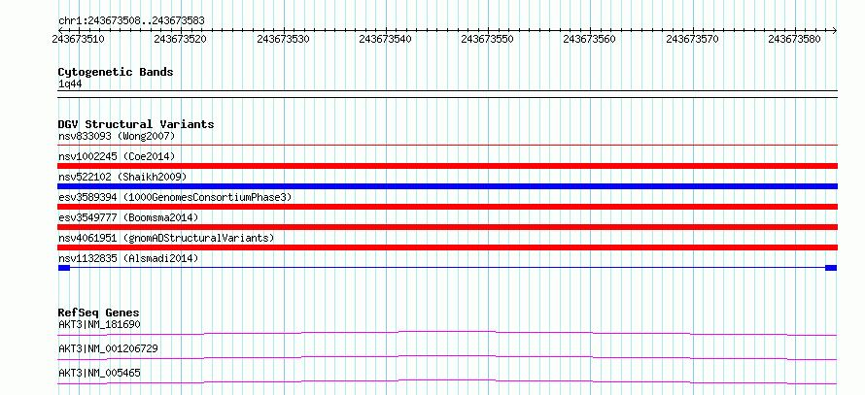Click ruler position 243673520

pos(181,39)
